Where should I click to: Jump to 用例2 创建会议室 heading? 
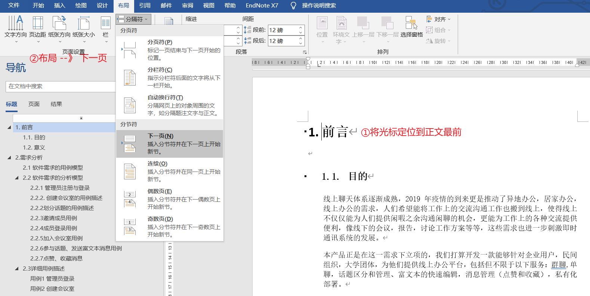[52, 289]
